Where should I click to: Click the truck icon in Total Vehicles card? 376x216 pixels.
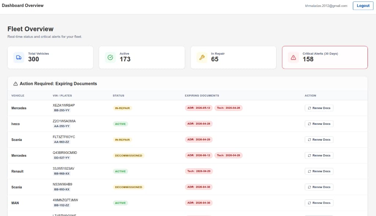pos(19,58)
